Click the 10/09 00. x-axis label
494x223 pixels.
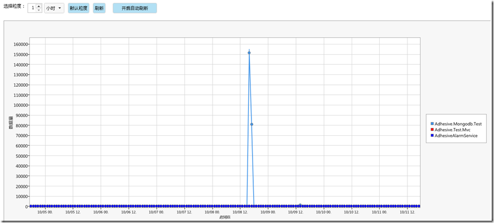pos(268,212)
